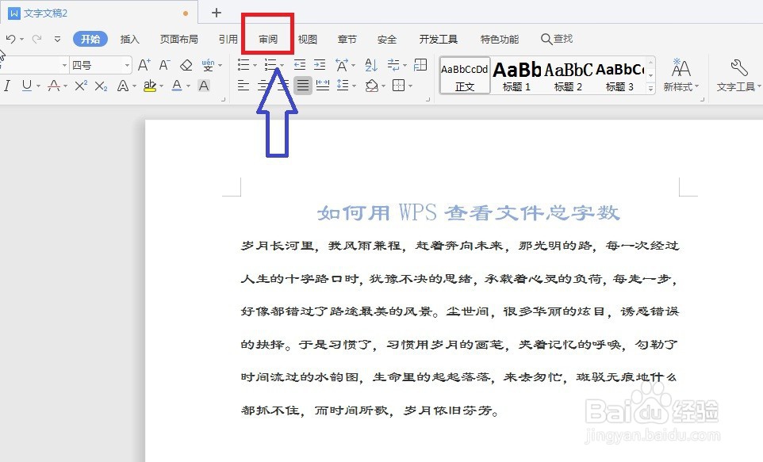Image resolution: width=763 pixels, height=462 pixels.
Task: Clear formatting with the eraser icon
Action: pyautogui.click(x=186, y=64)
